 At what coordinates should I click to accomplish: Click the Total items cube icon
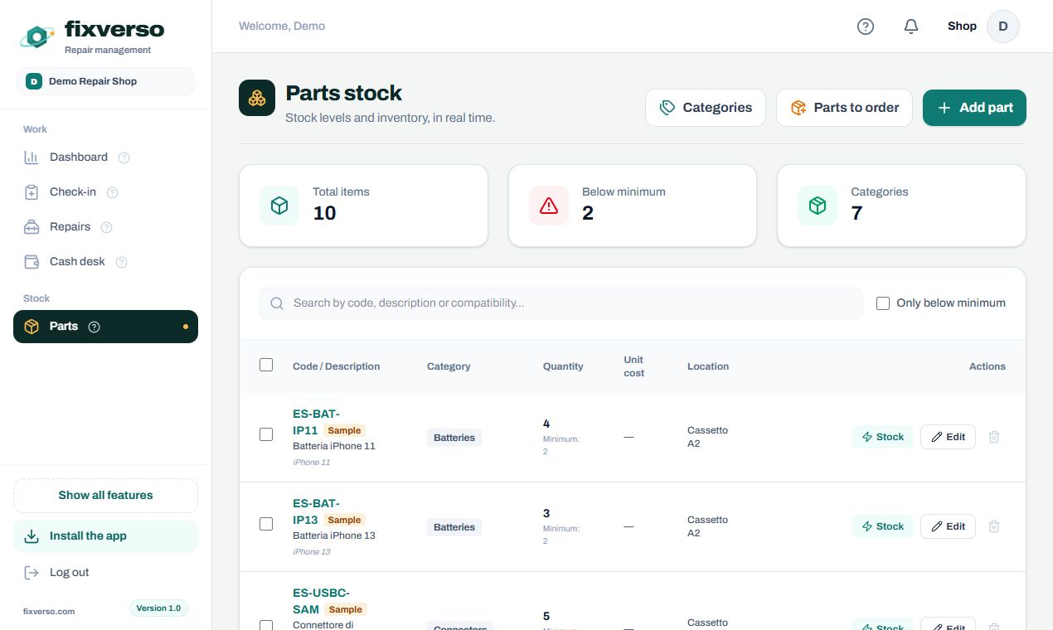click(x=279, y=206)
